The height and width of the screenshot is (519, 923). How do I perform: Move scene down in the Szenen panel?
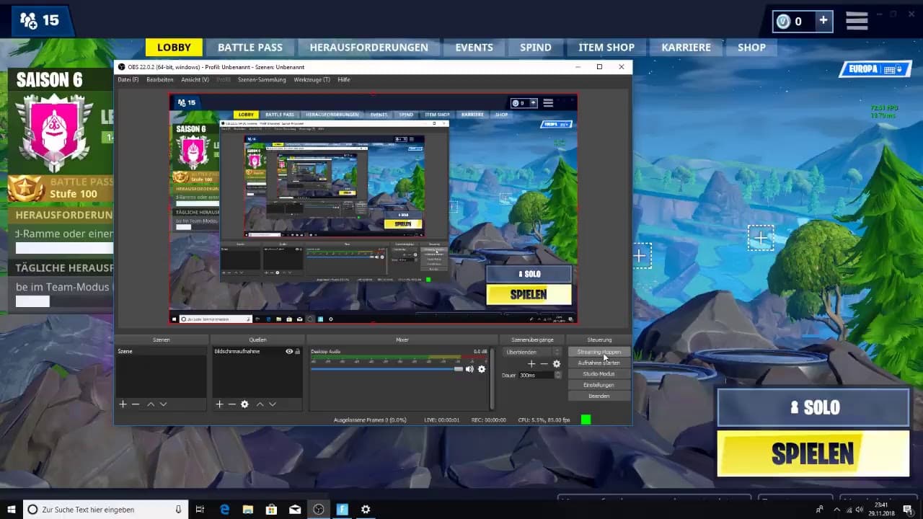click(163, 404)
